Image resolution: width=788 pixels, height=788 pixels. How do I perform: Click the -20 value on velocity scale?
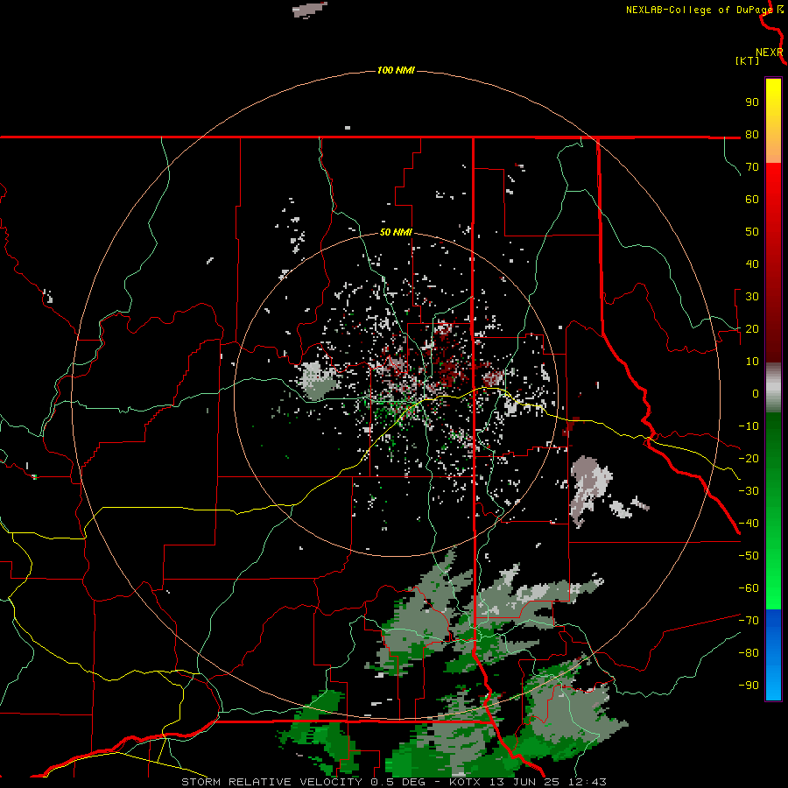click(x=749, y=459)
